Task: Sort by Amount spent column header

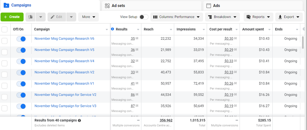Action: pos(254,29)
